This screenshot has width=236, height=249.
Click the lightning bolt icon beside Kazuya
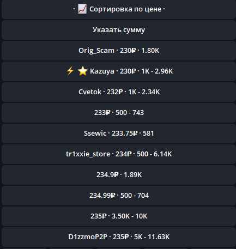pos(70,71)
